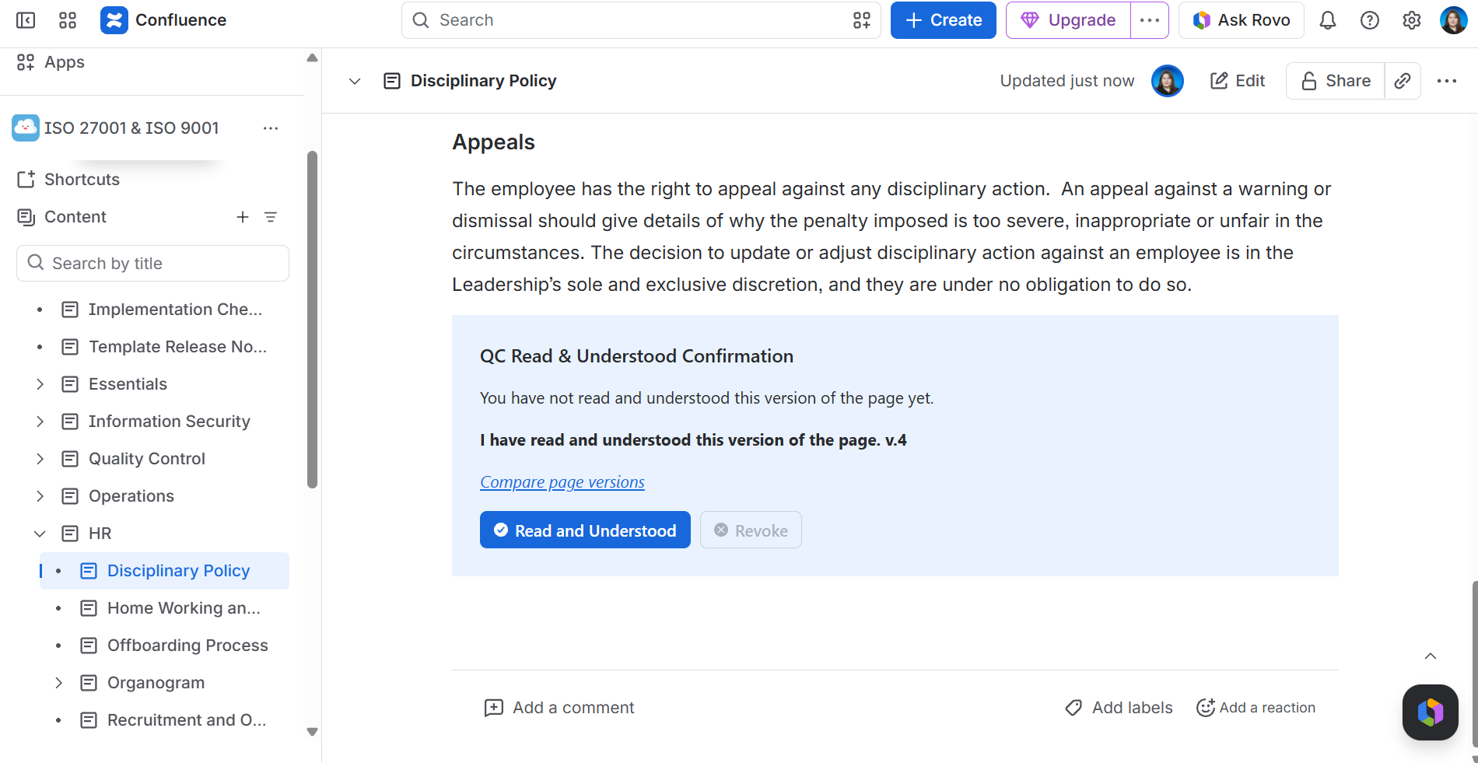1478x763 pixels.
Task: Open the Compare page versions link
Action: tap(562, 482)
